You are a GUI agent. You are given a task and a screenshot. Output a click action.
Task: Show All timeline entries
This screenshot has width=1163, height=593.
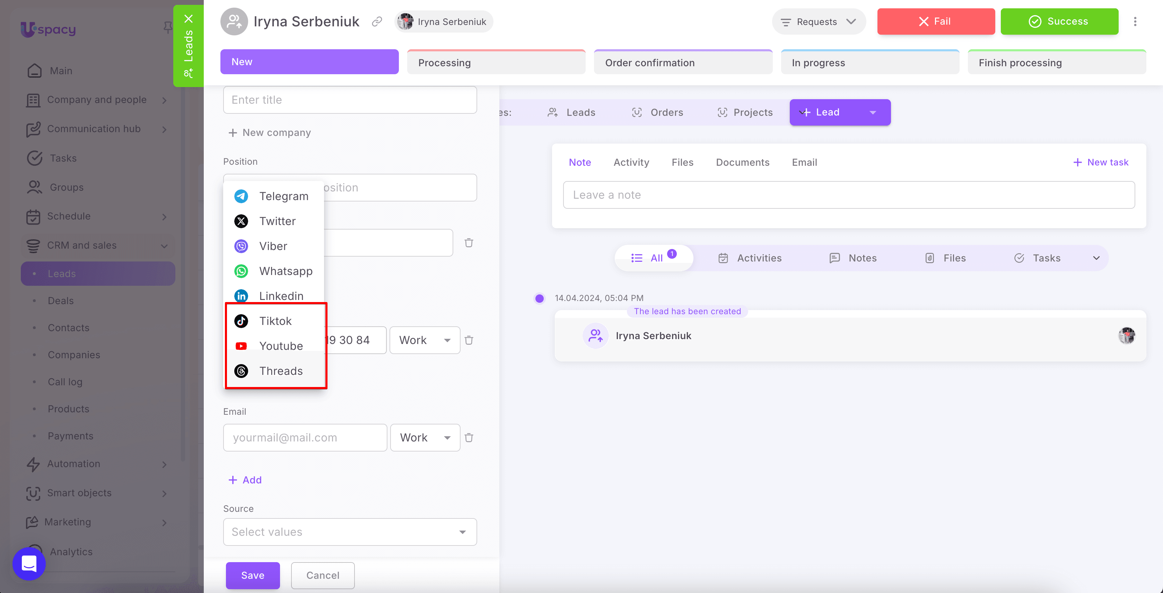coord(654,258)
